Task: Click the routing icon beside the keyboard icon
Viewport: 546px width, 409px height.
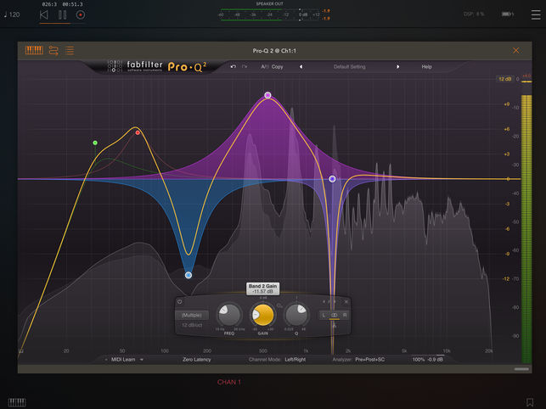Action: (53, 50)
